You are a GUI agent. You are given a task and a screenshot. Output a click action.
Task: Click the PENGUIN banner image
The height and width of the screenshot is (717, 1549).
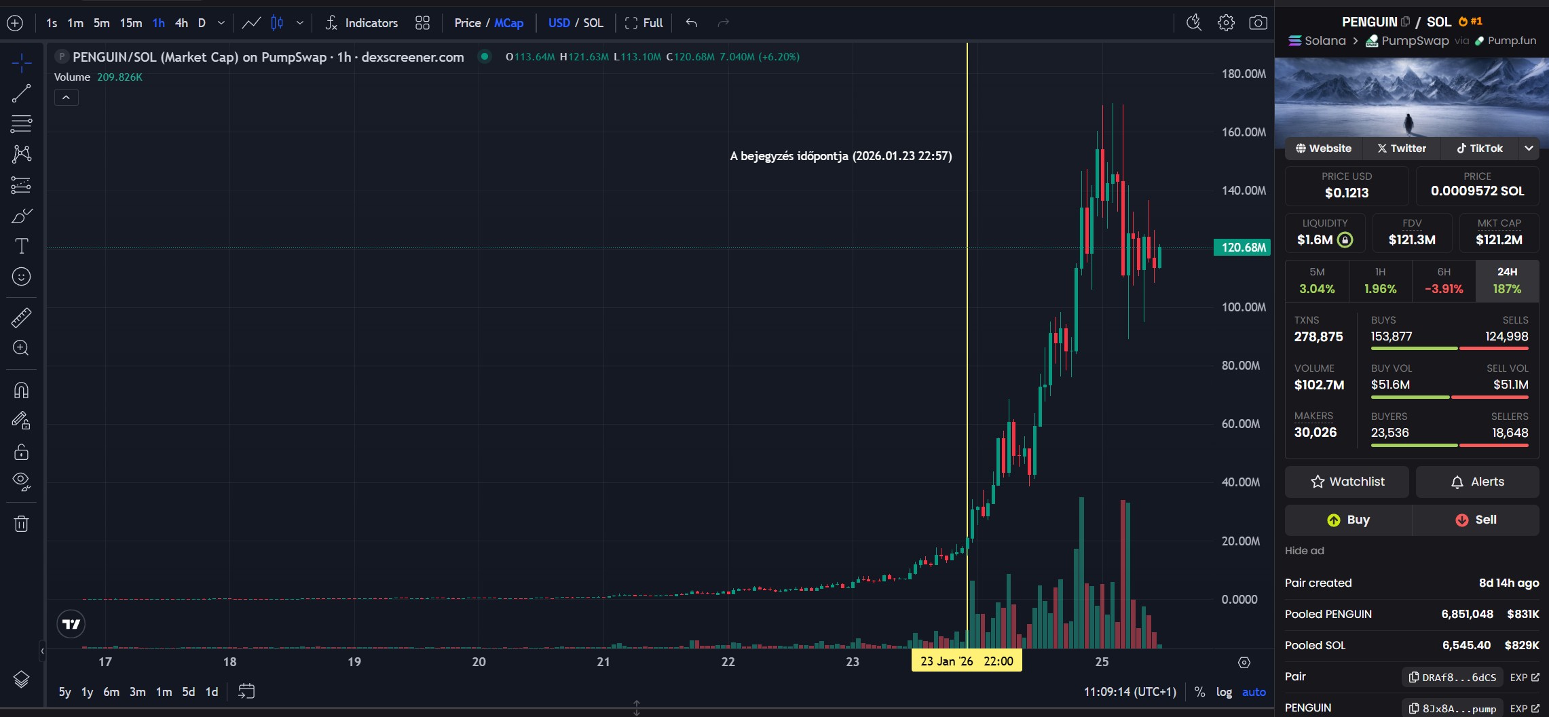pyautogui.click(x=1411, y=97)
